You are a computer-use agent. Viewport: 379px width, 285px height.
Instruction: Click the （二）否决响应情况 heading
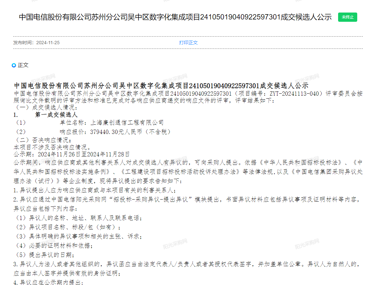click(x=43, y=140)
